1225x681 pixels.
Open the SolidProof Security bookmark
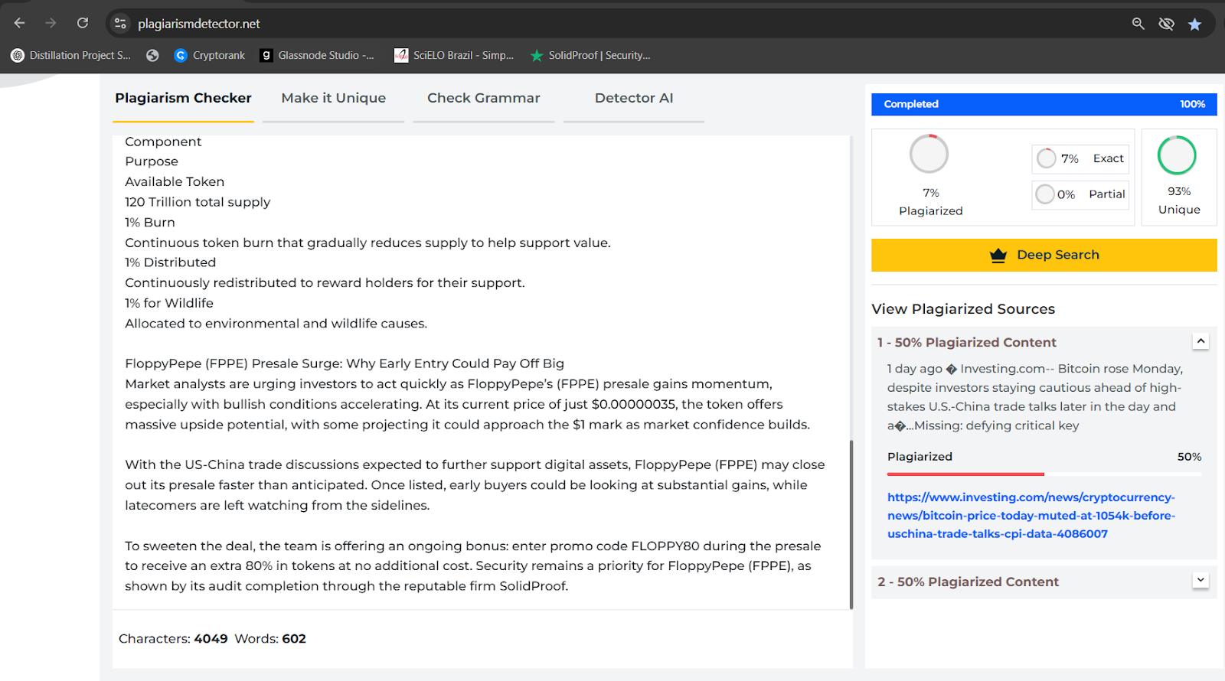[x=590, y=55]
